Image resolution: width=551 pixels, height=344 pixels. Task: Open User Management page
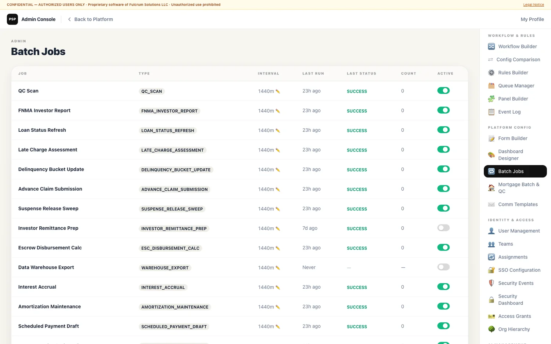[515, 231]
